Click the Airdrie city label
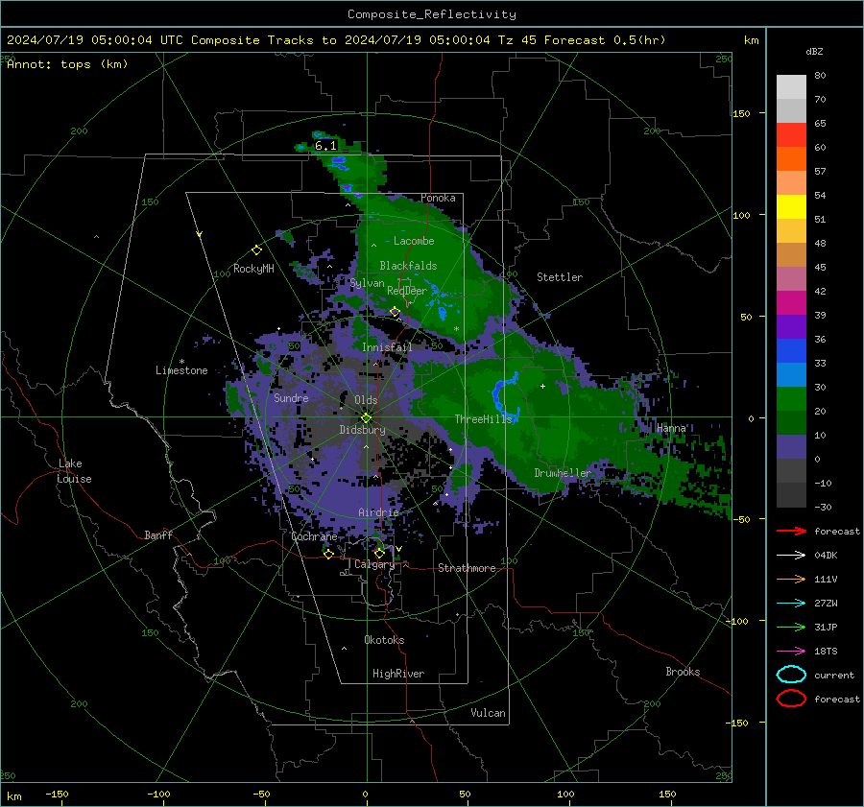This screenshot has width=864, height=807. (378, 512)
